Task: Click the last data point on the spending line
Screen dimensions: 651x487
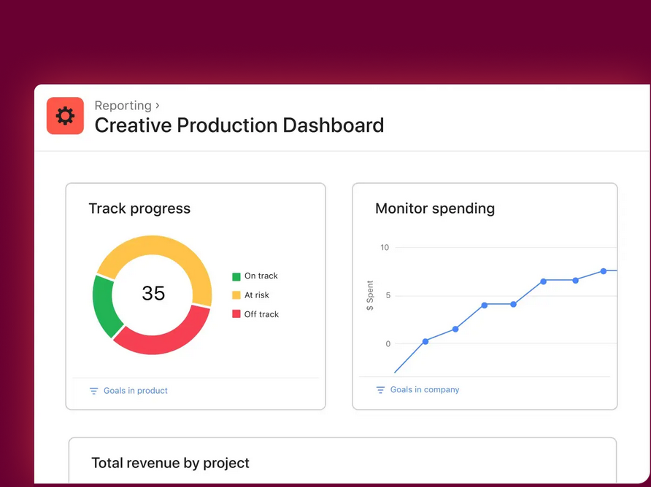Action: [x=603, y=270]
